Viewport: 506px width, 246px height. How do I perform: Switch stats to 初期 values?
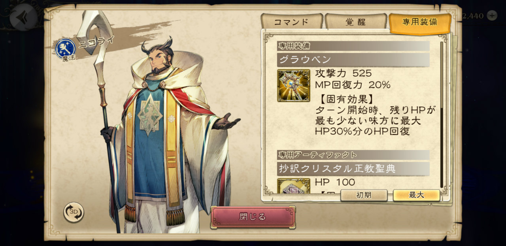(364, 195)
